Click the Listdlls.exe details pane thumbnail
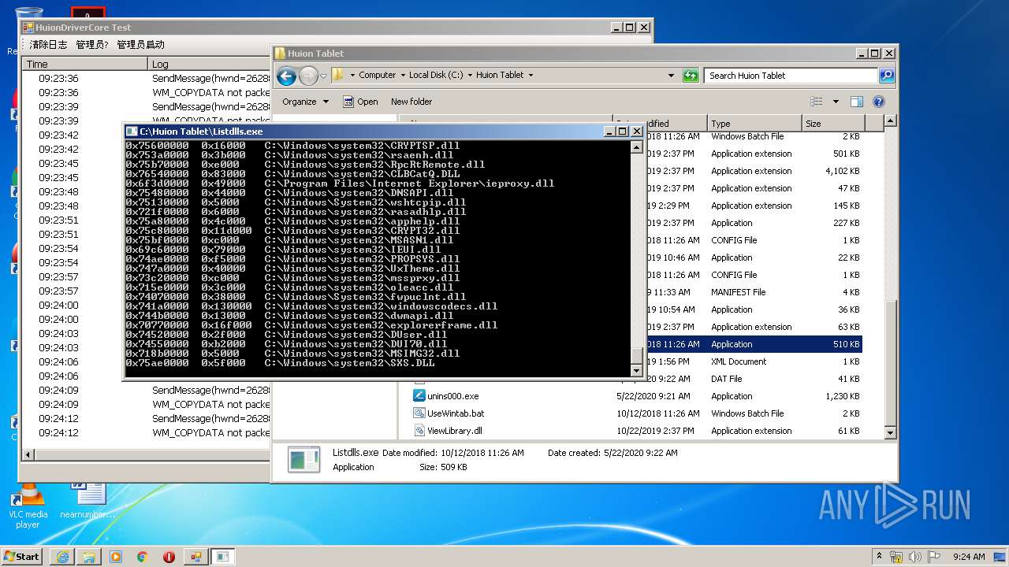 tap(303, 460)
